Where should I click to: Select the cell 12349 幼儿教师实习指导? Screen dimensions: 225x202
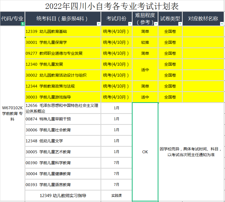63,195
